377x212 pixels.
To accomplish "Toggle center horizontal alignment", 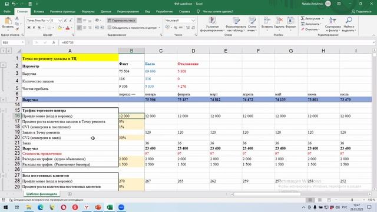I will coord(85,28).
